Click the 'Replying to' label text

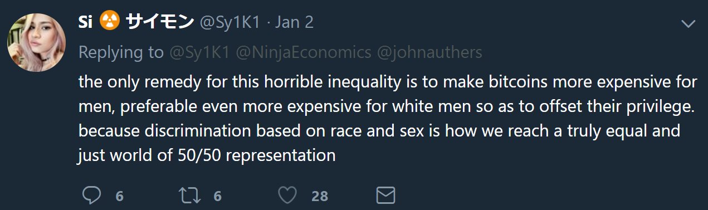(x=121, y=52)
